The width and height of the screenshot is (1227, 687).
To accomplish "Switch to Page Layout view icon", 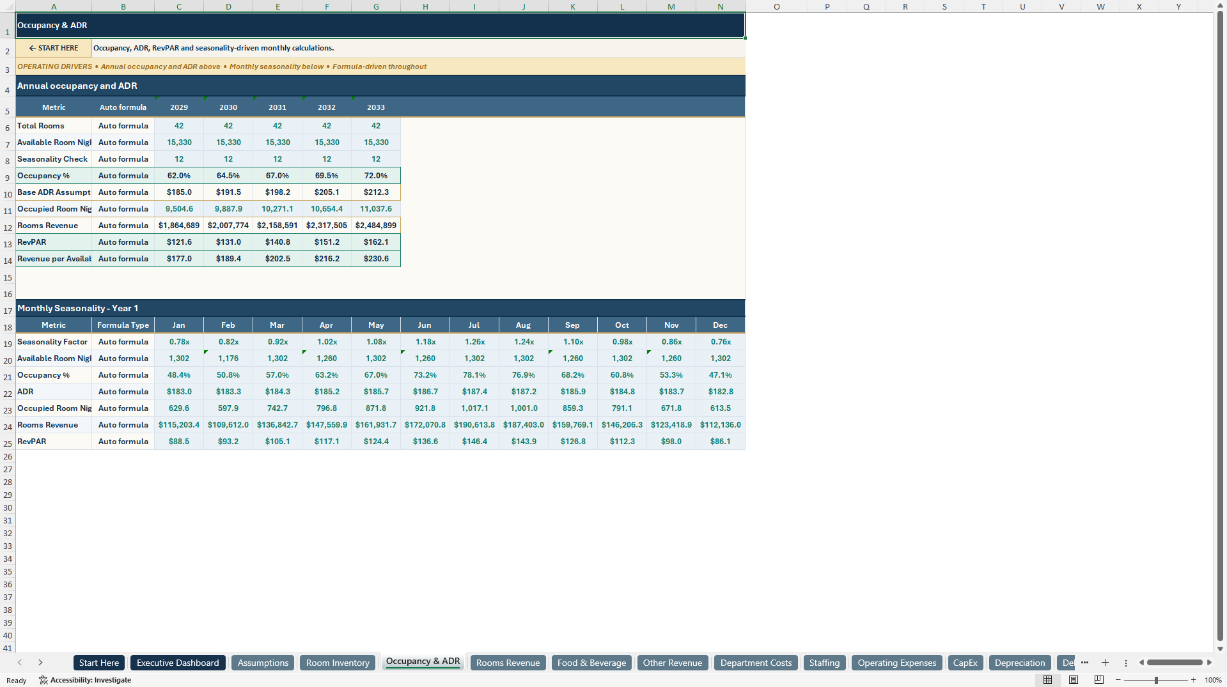I will point(1074,680).
